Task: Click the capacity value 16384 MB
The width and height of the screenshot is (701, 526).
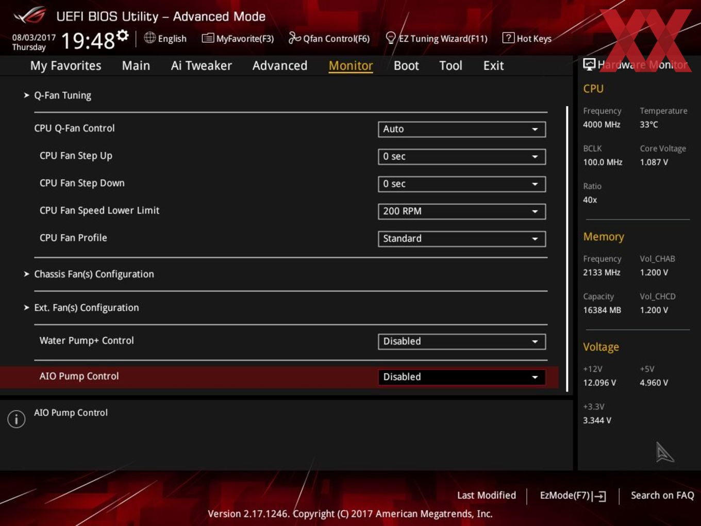Action: pos(602,310)
